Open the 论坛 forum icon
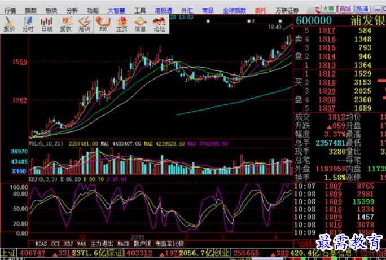The height and width of the screenshot is (260, 386). [x=159, y=24]
